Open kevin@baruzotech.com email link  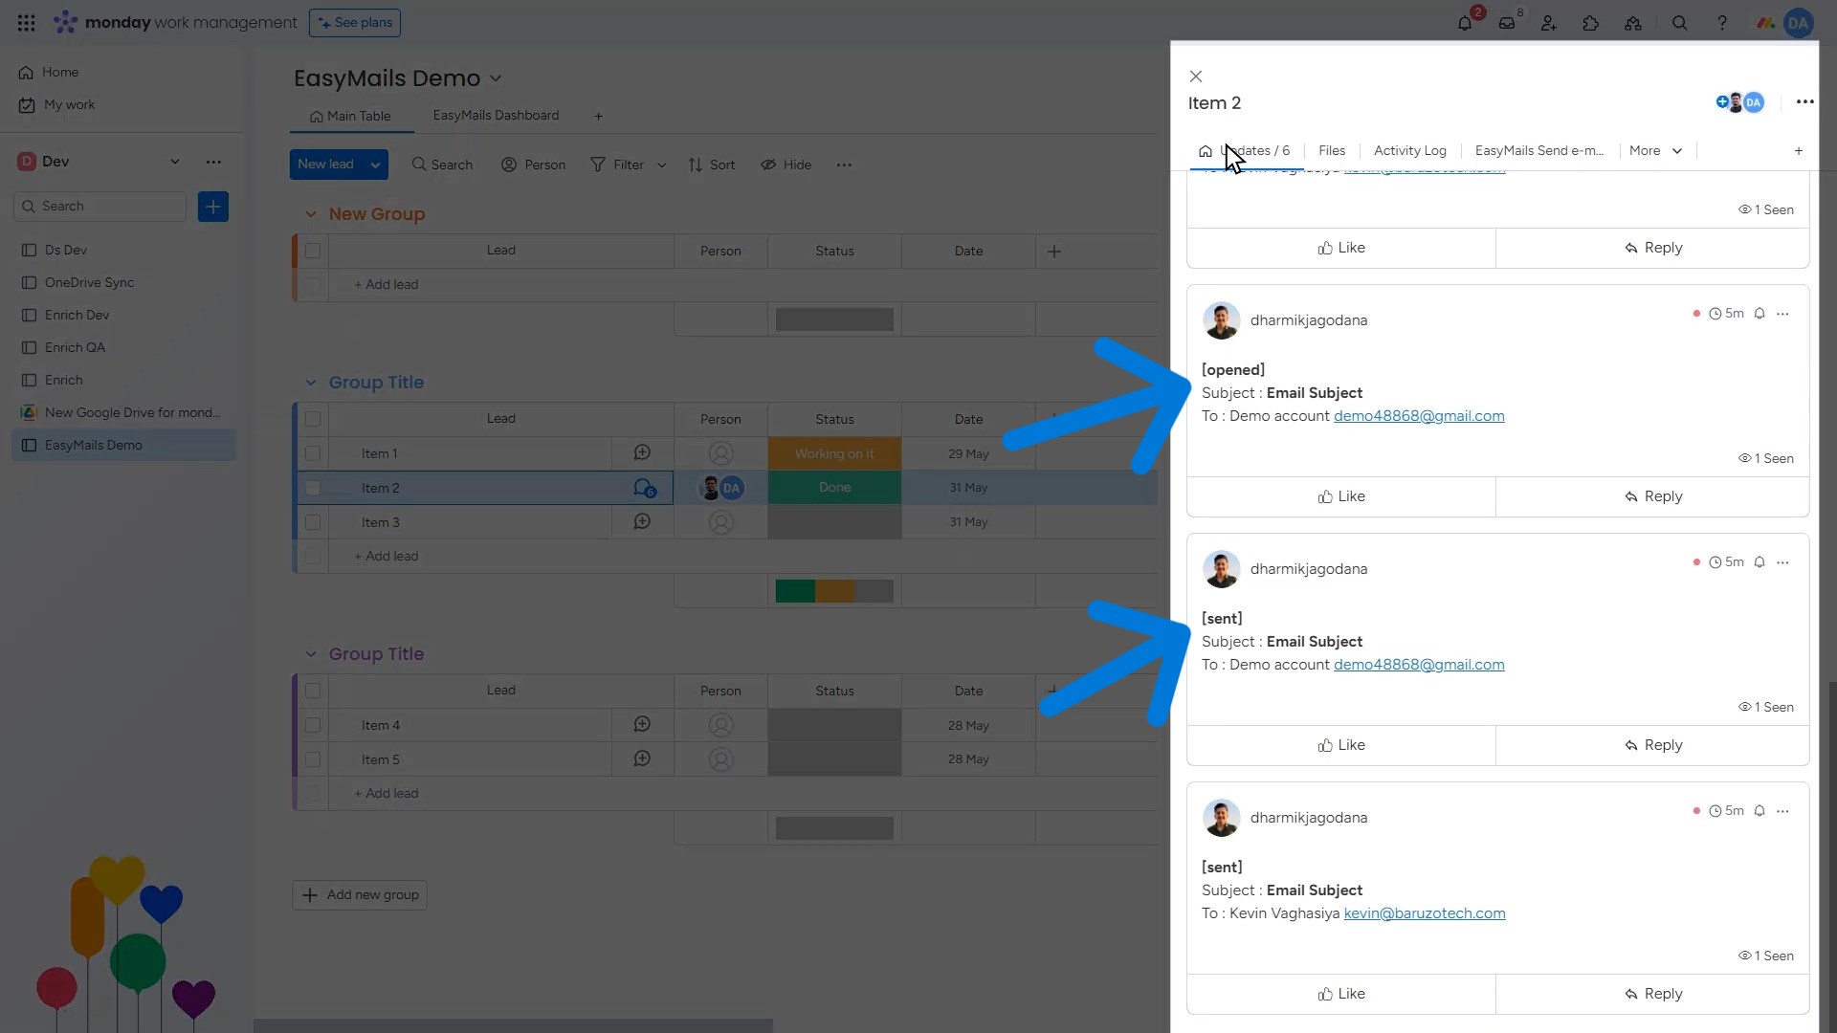coord(1425,912)
